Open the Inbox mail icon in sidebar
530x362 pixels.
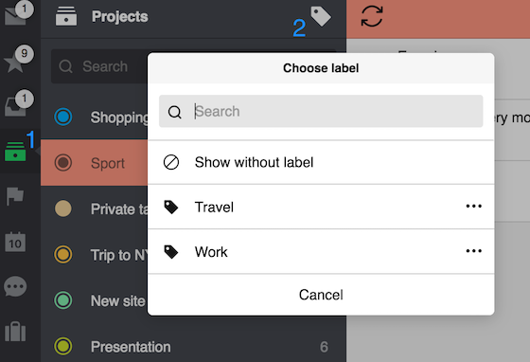pyautogui.click(x=15, y=16)
